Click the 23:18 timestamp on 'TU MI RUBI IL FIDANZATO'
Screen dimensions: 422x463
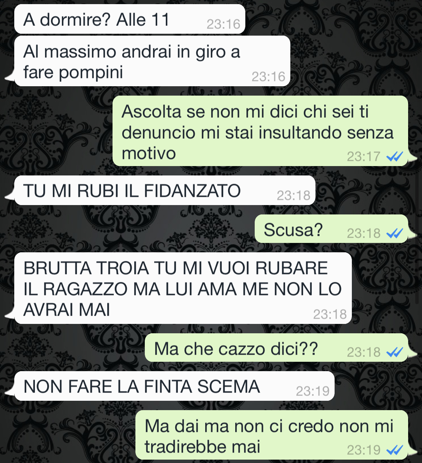click(293, 195)
